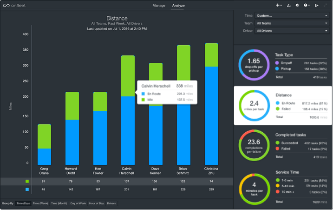Select the Task Type donut chart
333x210 pixels.
[x=254, y=65]
